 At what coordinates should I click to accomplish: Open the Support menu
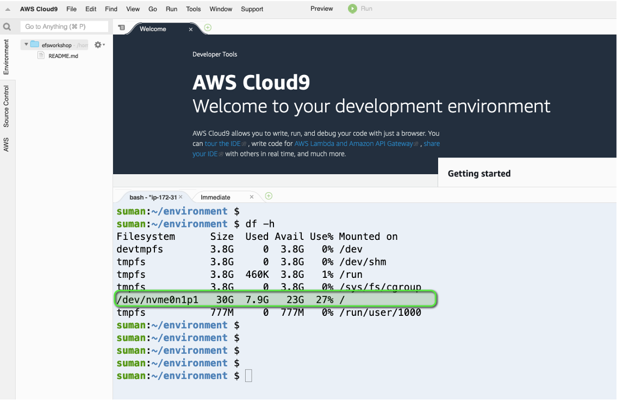(252, 9)
